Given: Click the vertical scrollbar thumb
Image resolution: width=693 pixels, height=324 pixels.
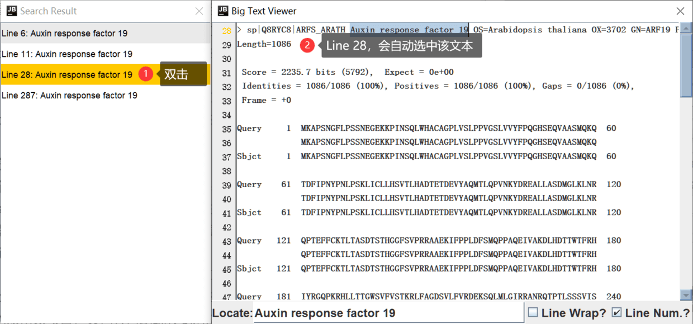Looking at the screenshot, I should click(686, 65).
